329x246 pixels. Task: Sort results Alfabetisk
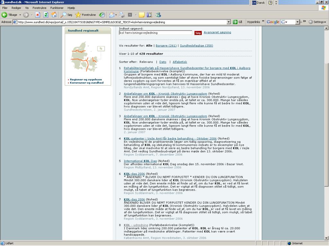(180, 62)
